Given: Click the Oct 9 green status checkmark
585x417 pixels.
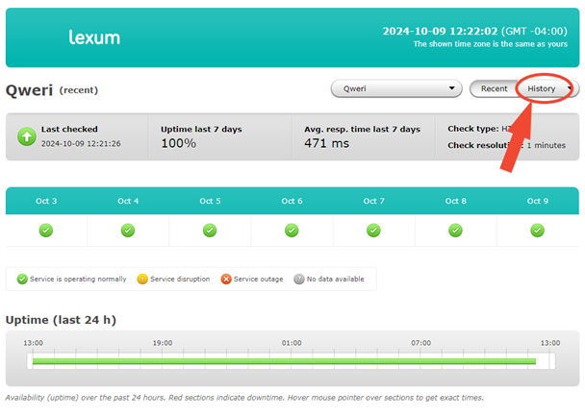Looking at the screenshot, I should 538,231.
